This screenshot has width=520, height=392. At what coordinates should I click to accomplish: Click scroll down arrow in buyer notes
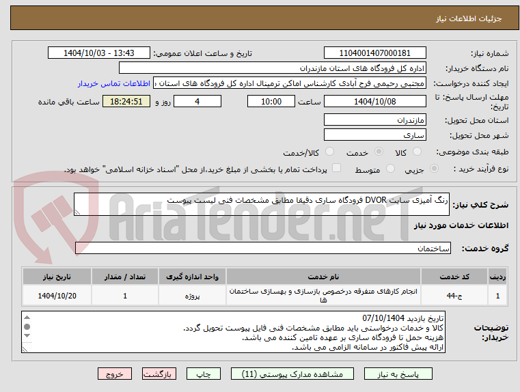27,336
